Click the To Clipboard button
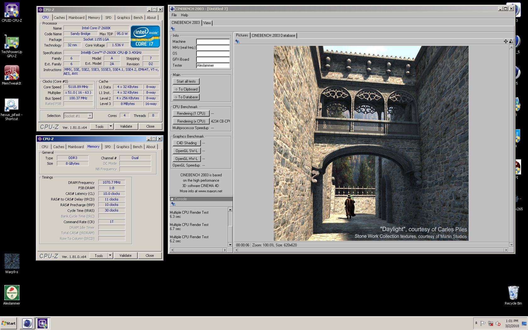This screenshot has width=528, height=330. tap(186, 89)
